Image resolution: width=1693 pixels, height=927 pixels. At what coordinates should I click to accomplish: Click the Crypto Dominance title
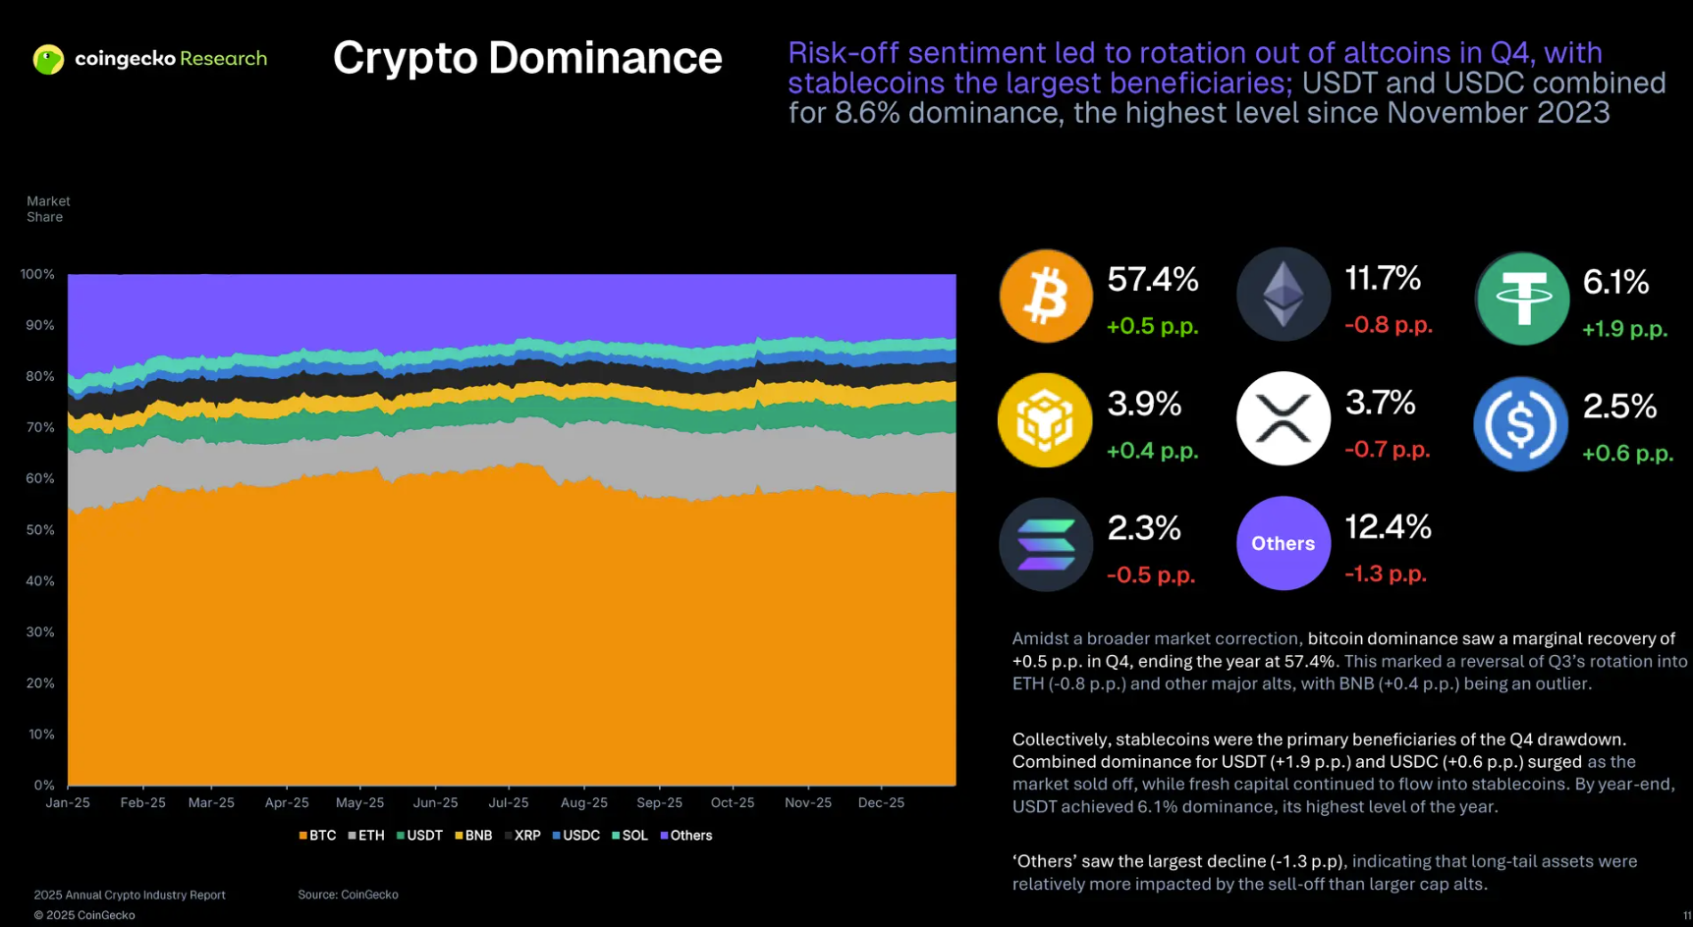pyautogui.click(x=527, y=58)
